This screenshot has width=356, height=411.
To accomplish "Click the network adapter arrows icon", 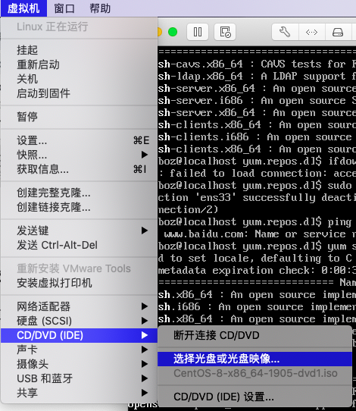I will click(x=311, y=32).
